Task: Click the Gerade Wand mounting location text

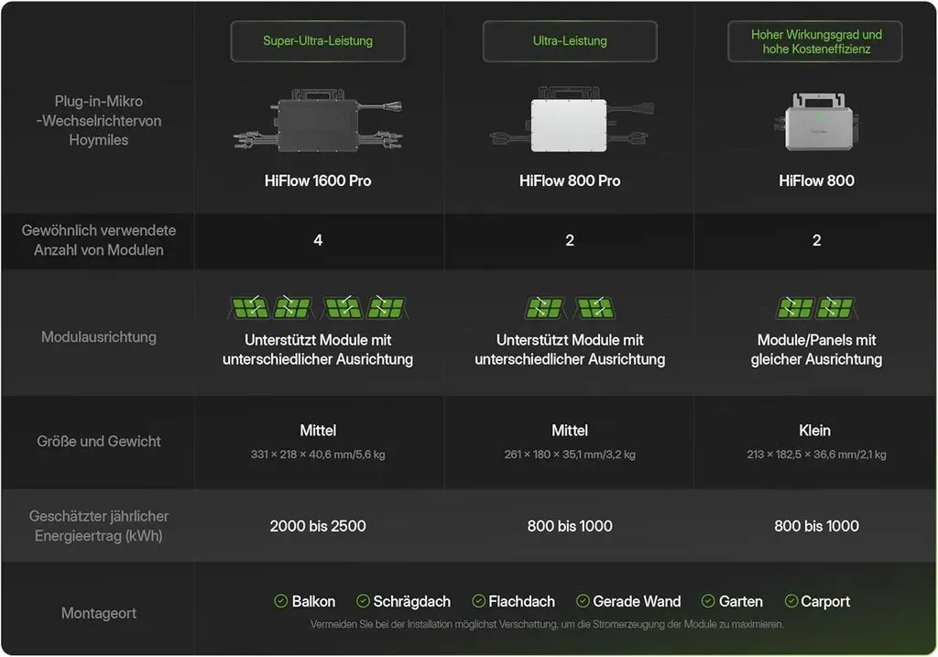Action: coord(637,601)
